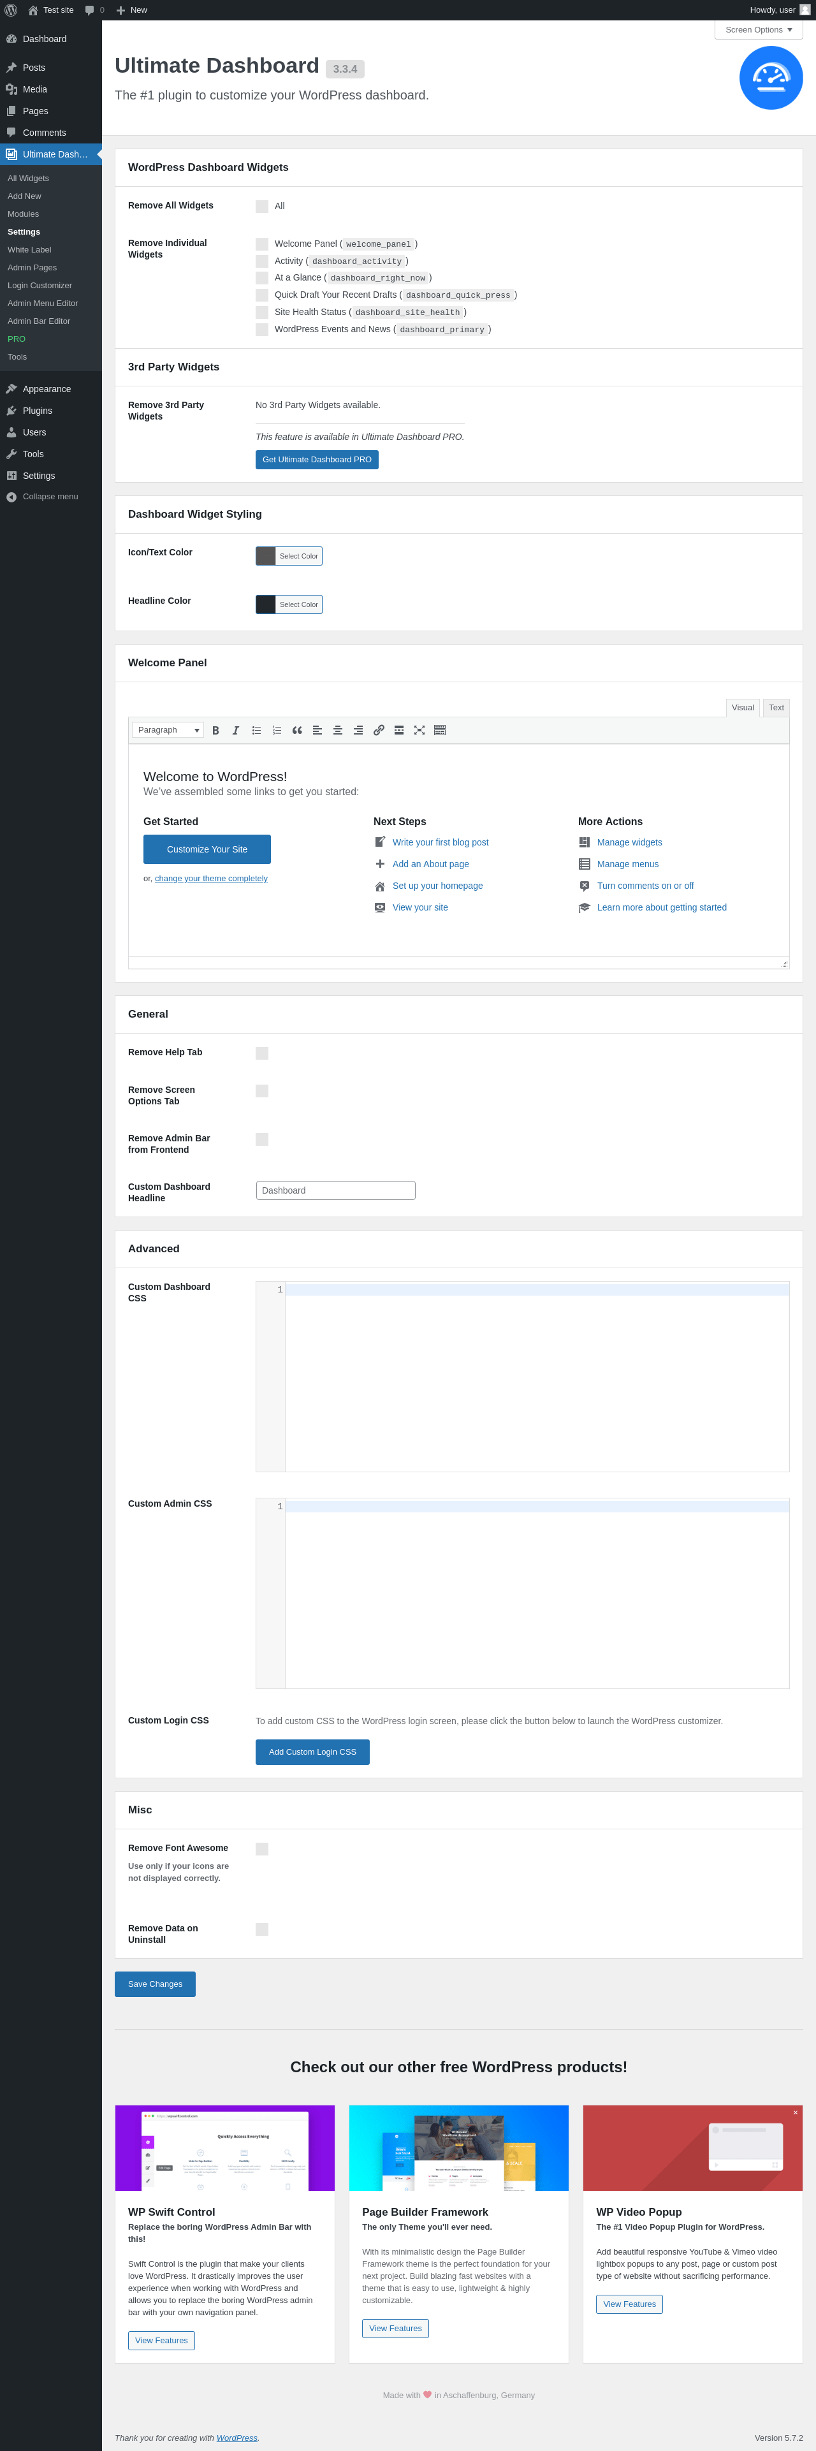Enable removal of the At a Glance widget
The width and height of the screenshot is (816, 2451).
(261, 278)
